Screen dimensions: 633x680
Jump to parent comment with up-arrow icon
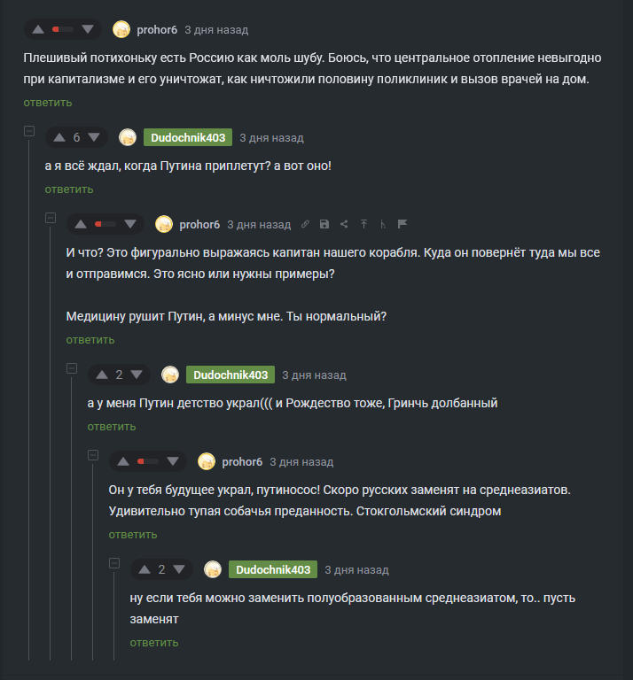point(363,224)
